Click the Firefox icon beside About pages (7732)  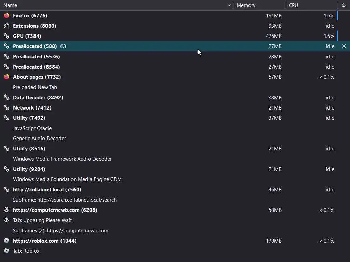point(6,77)
